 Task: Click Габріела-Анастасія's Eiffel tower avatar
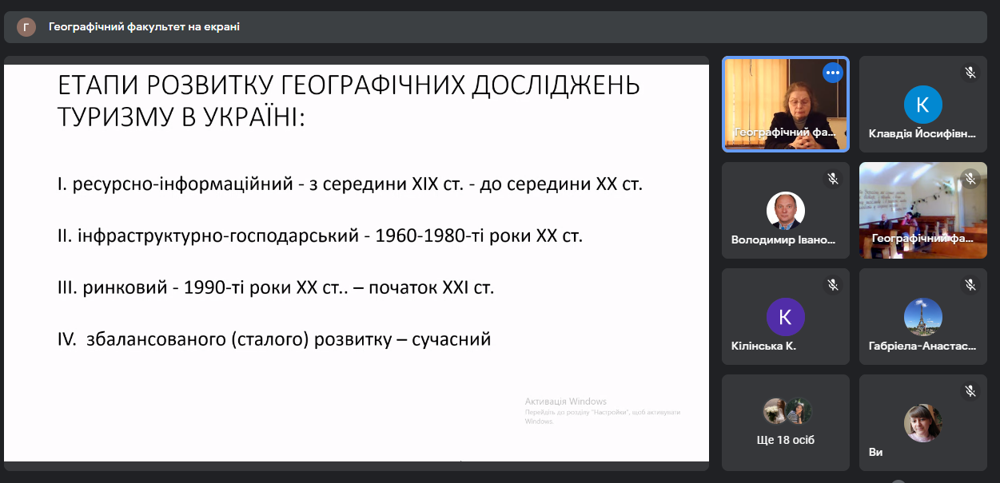(923, 317)
